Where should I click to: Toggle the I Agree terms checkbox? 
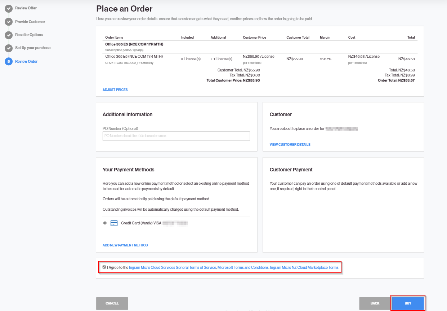coord(104,267)
